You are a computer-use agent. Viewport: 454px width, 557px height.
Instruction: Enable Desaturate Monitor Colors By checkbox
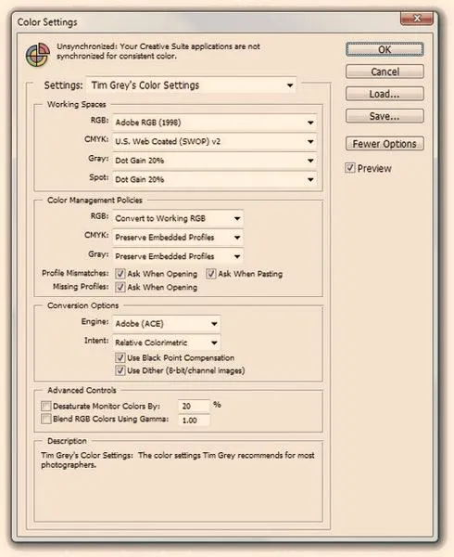pyautogui.click(x=46, y=406)
